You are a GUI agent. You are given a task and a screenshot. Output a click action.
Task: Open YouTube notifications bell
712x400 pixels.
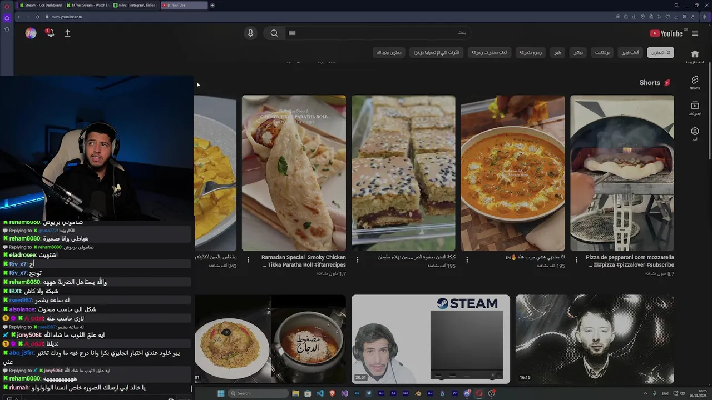(50, 33)
